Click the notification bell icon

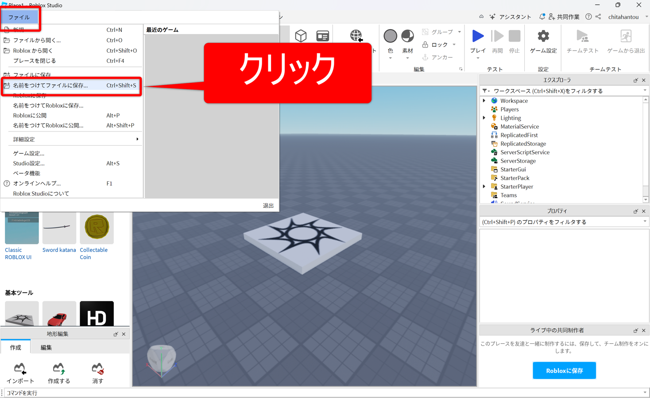point(542,17)
